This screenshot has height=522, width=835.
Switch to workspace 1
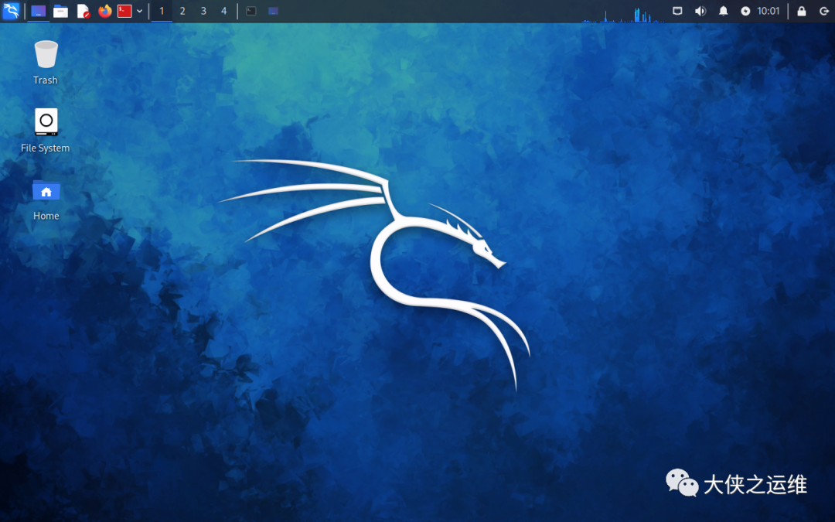point(162,11)
